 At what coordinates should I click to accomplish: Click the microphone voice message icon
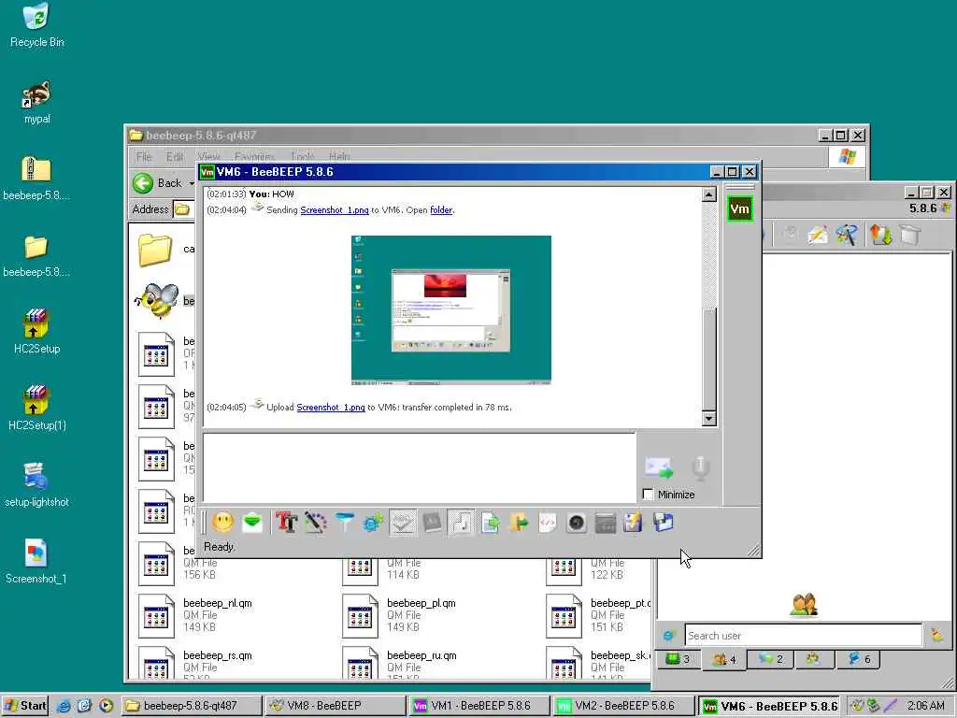pos(700,467)
